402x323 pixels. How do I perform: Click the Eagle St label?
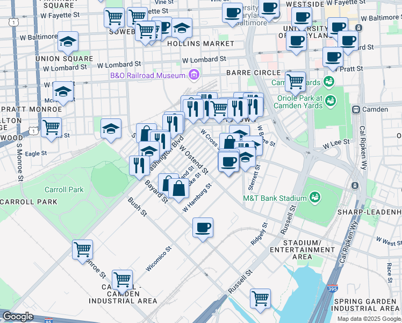click(36, 154)
